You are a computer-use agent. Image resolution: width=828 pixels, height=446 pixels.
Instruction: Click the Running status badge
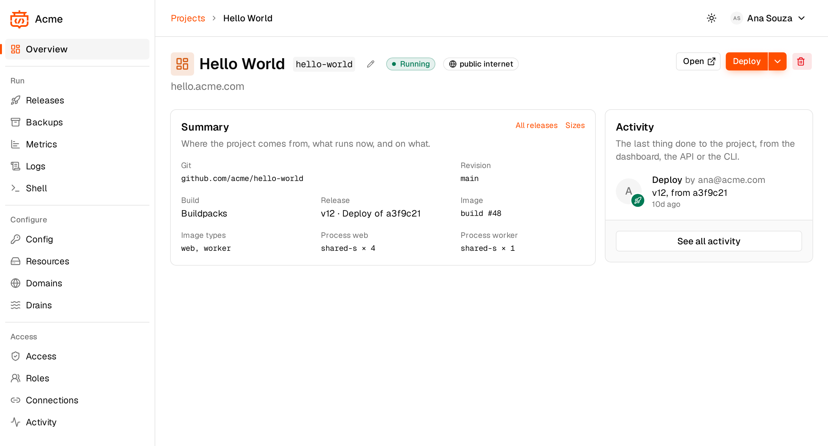(x=411, y=64)
